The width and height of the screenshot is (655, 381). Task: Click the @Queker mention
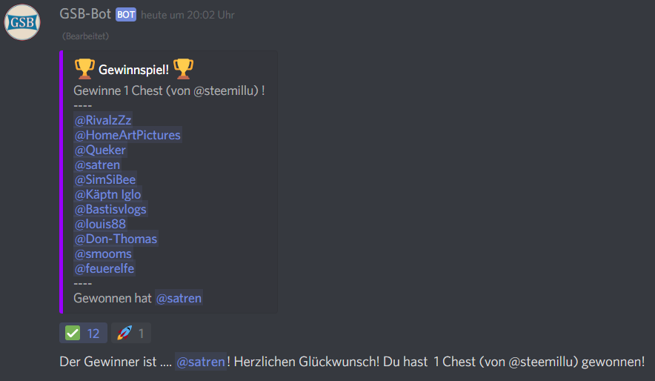coord(100,150)
